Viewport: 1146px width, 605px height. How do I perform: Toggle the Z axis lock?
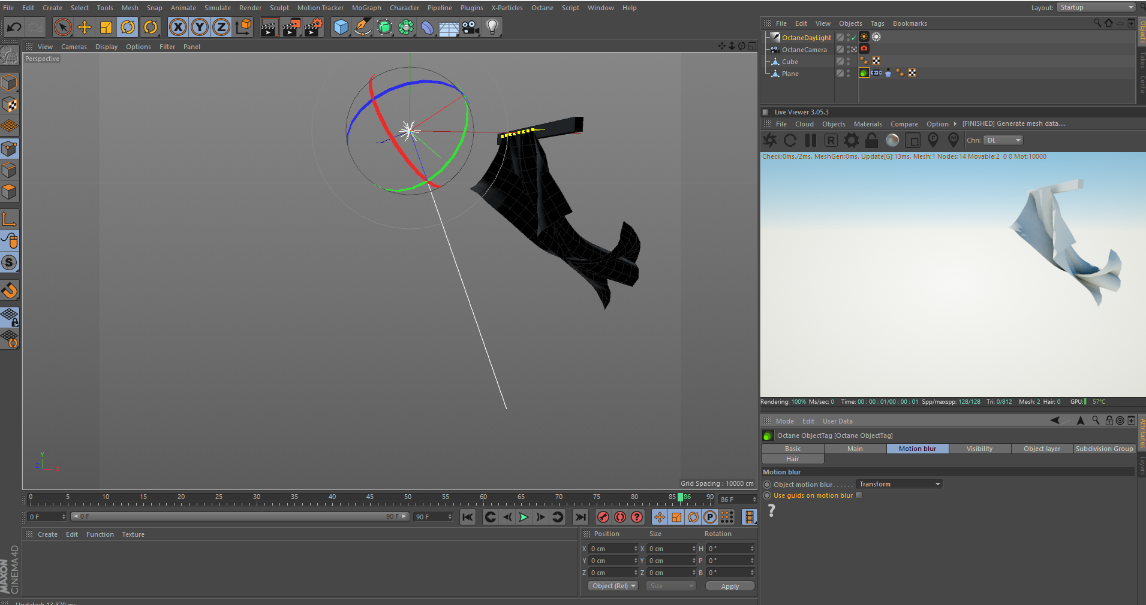coord(221,27)
